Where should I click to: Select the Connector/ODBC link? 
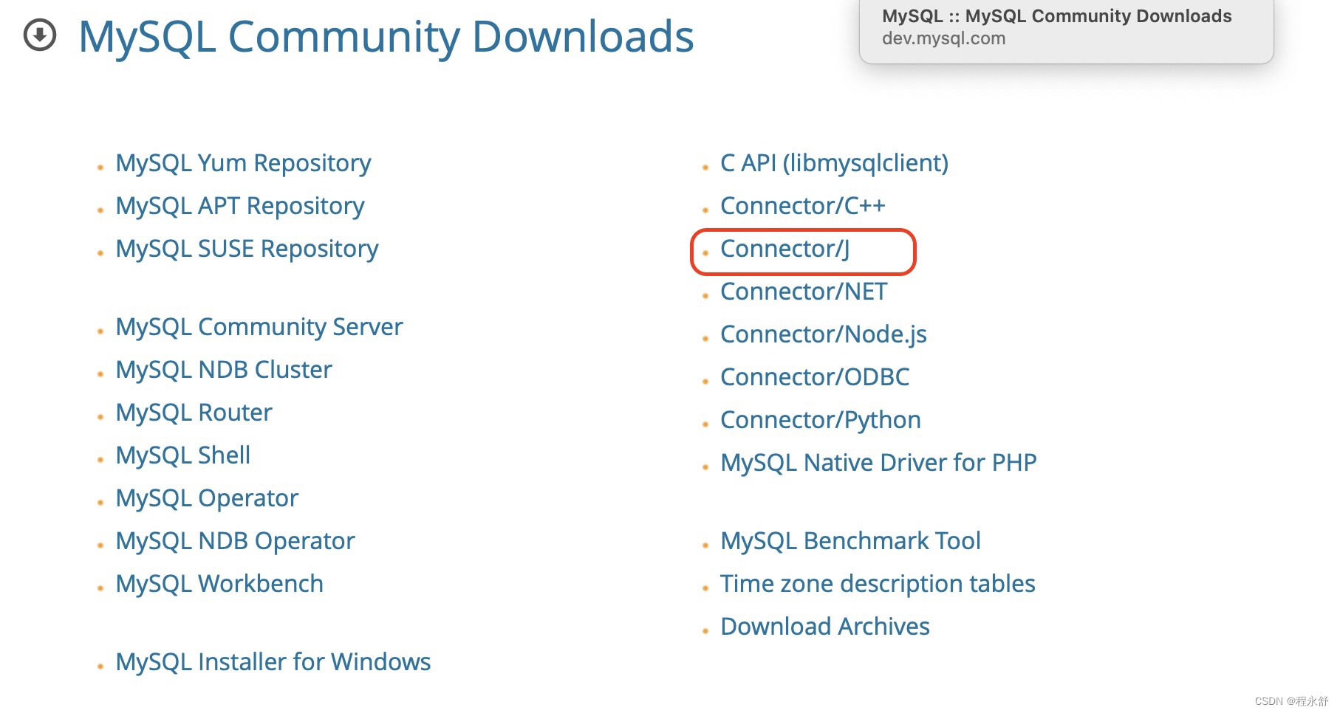click(815, 377)
